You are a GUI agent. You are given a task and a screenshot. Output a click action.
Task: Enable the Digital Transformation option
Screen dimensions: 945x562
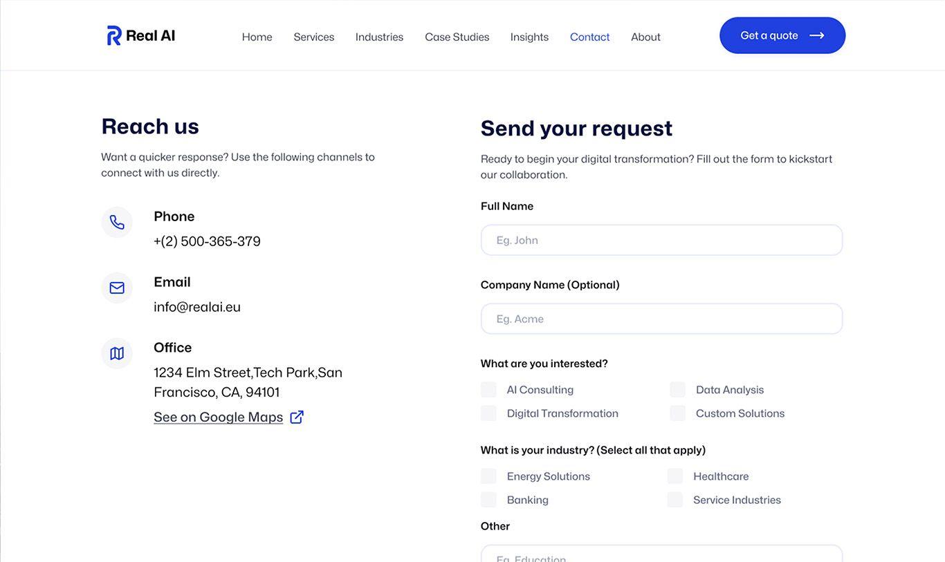(x=488, y=413)
